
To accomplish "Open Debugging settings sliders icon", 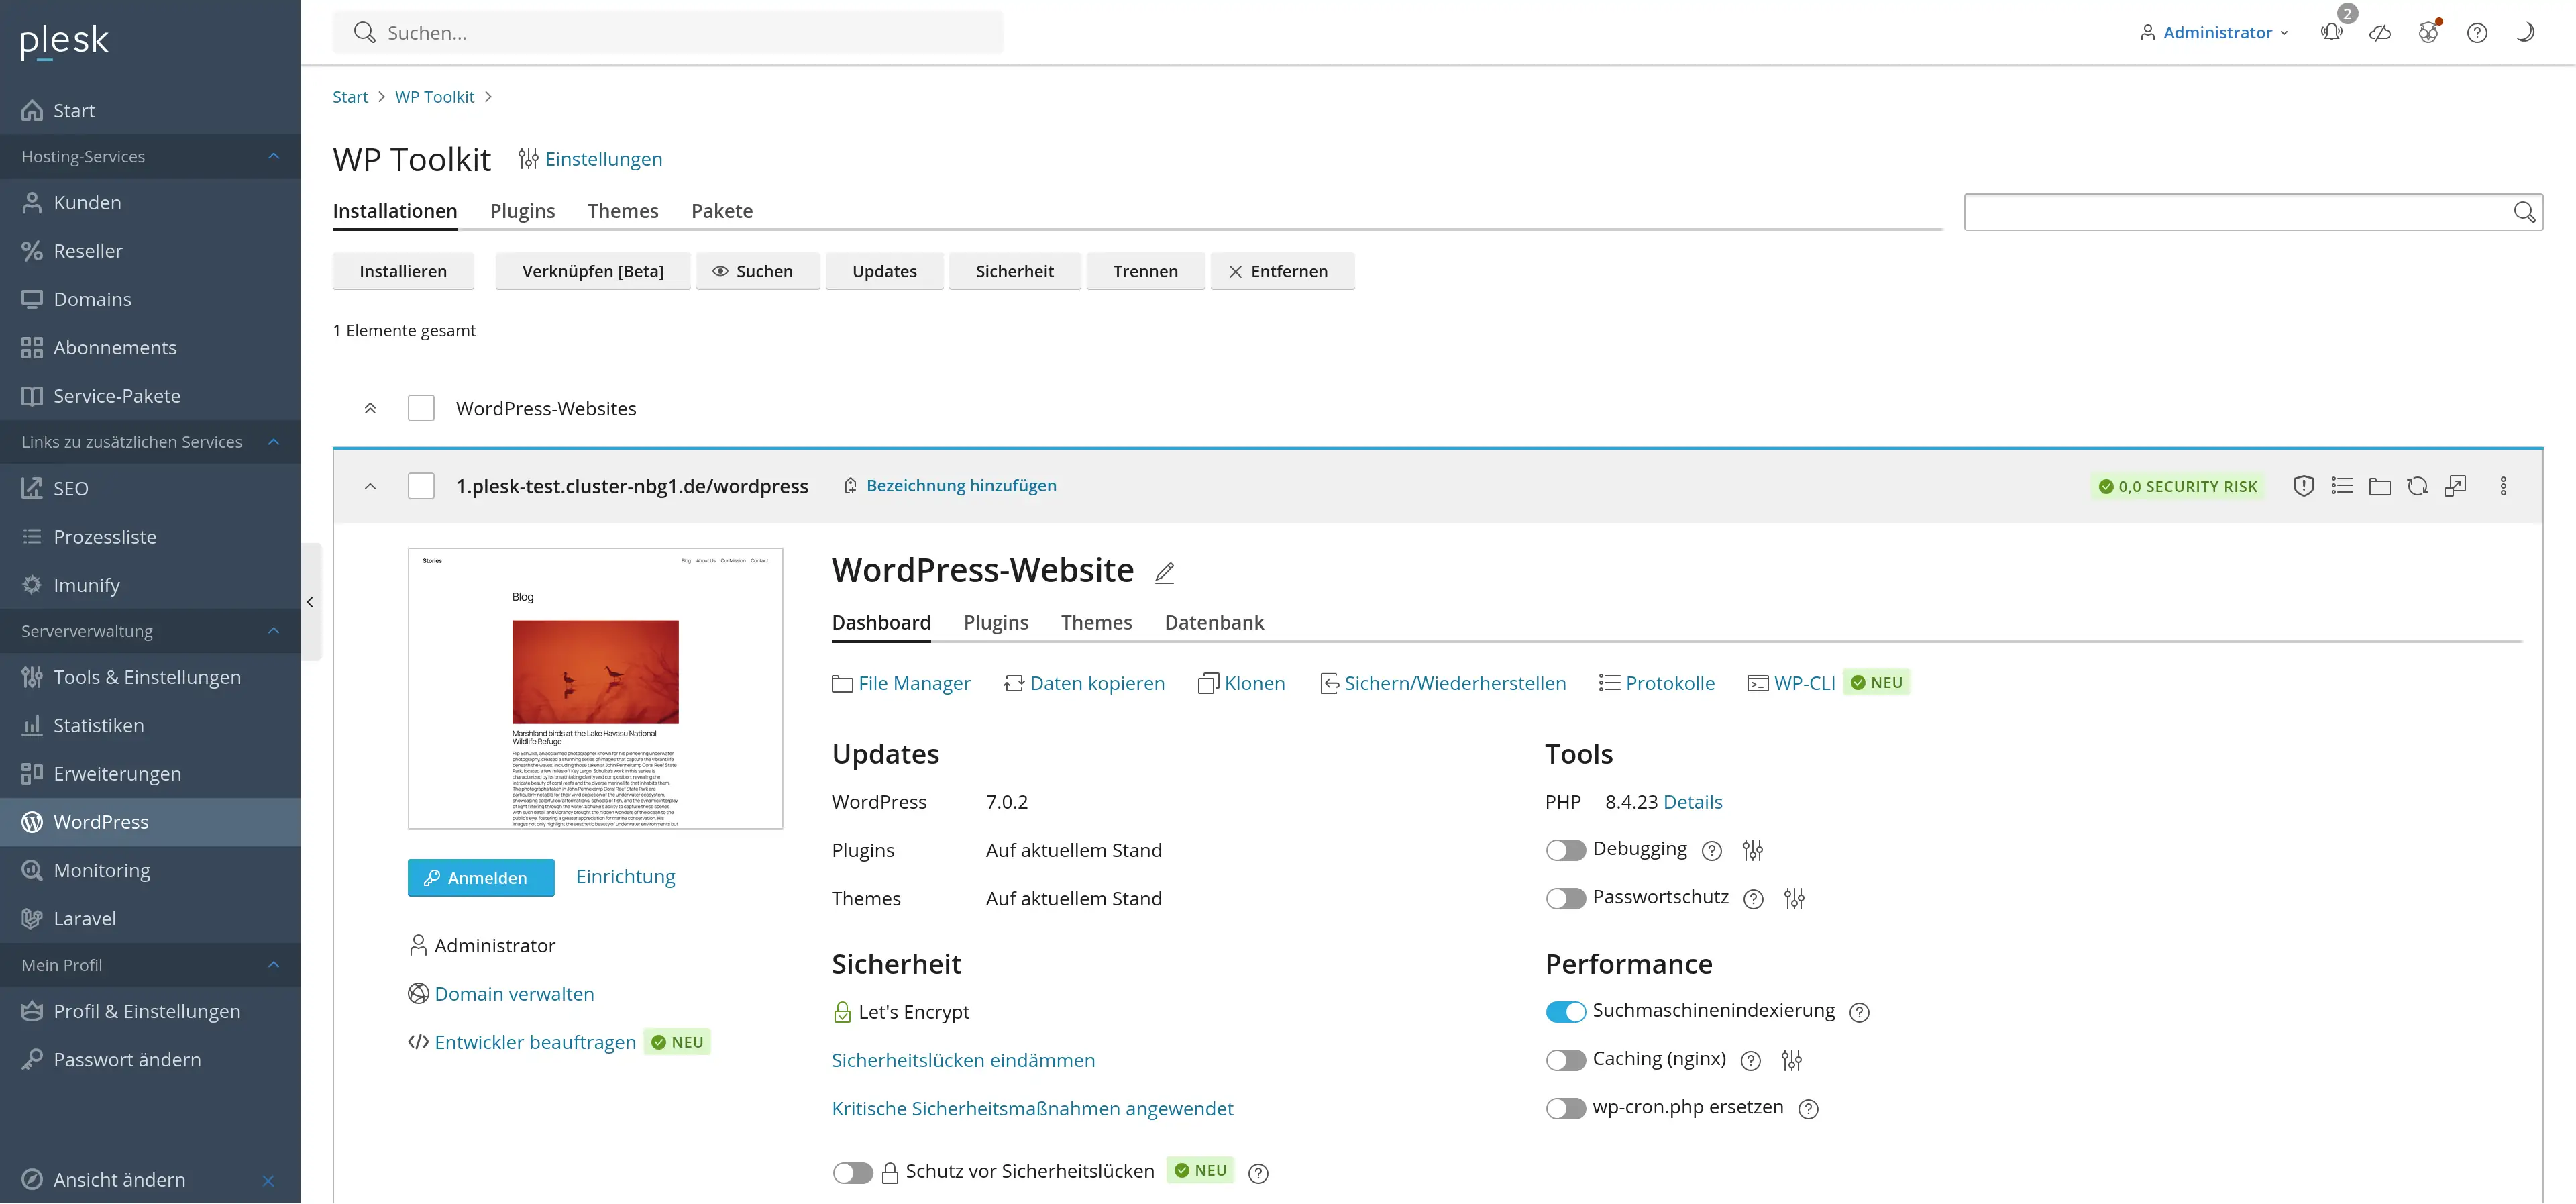I will click(x=1752, y=851).
